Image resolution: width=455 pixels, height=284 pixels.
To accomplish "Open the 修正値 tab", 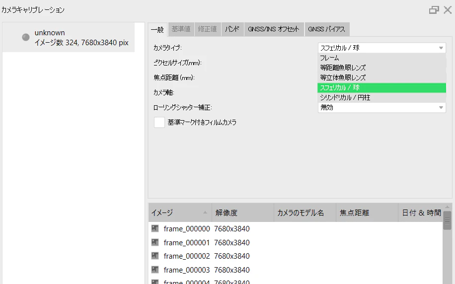I will (x=208, y=29).
